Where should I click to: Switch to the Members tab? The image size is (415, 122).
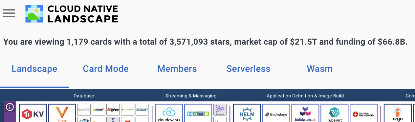pos(177,69)
